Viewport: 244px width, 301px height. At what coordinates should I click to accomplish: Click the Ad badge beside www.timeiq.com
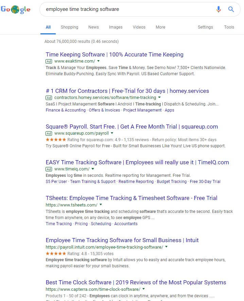click(x=49, y=169)
